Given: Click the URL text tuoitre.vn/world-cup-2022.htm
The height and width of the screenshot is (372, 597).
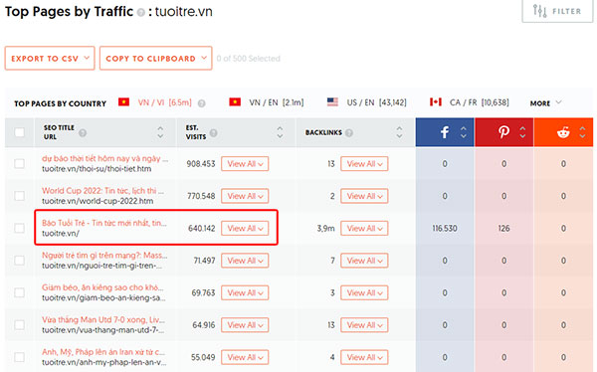Looking at the screenshot, I should pos(98,201).
